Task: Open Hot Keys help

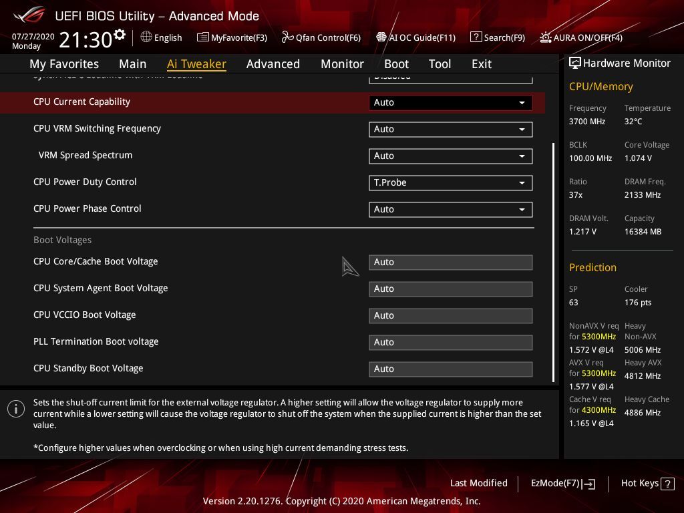Action: 647,484
